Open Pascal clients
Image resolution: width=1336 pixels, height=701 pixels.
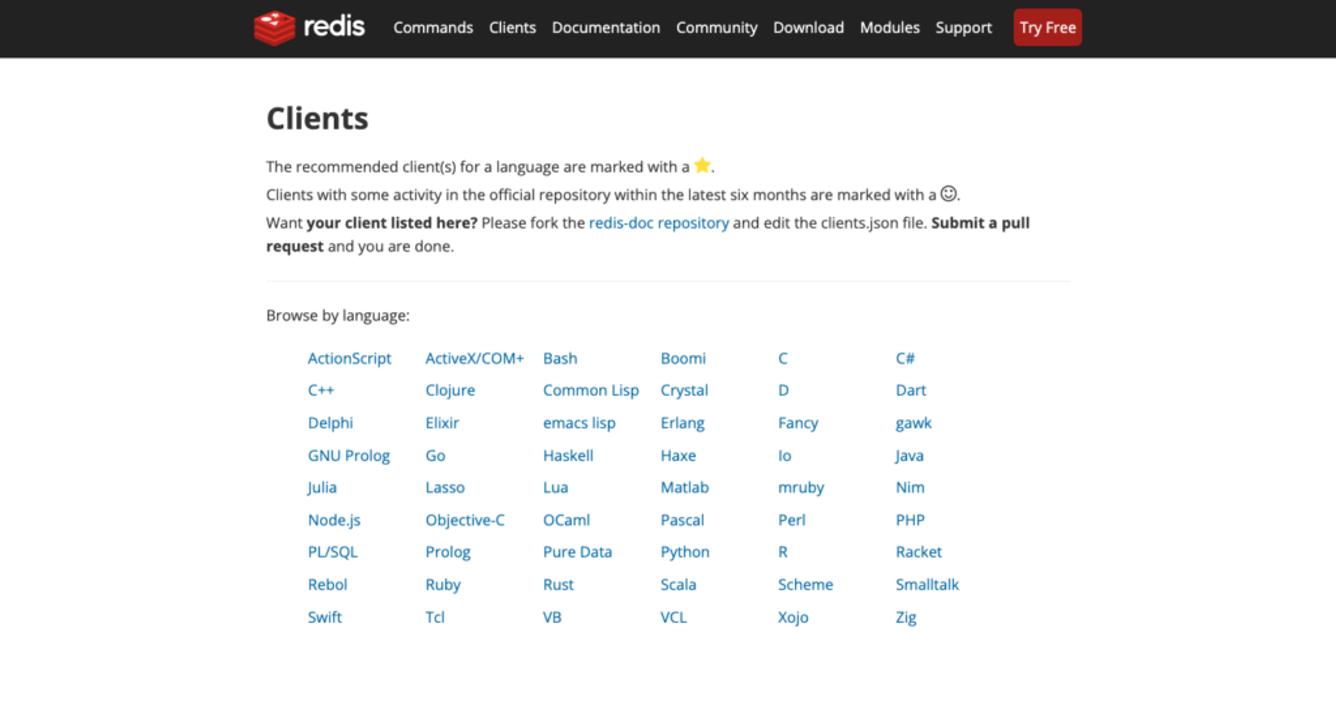click(682, 520)
